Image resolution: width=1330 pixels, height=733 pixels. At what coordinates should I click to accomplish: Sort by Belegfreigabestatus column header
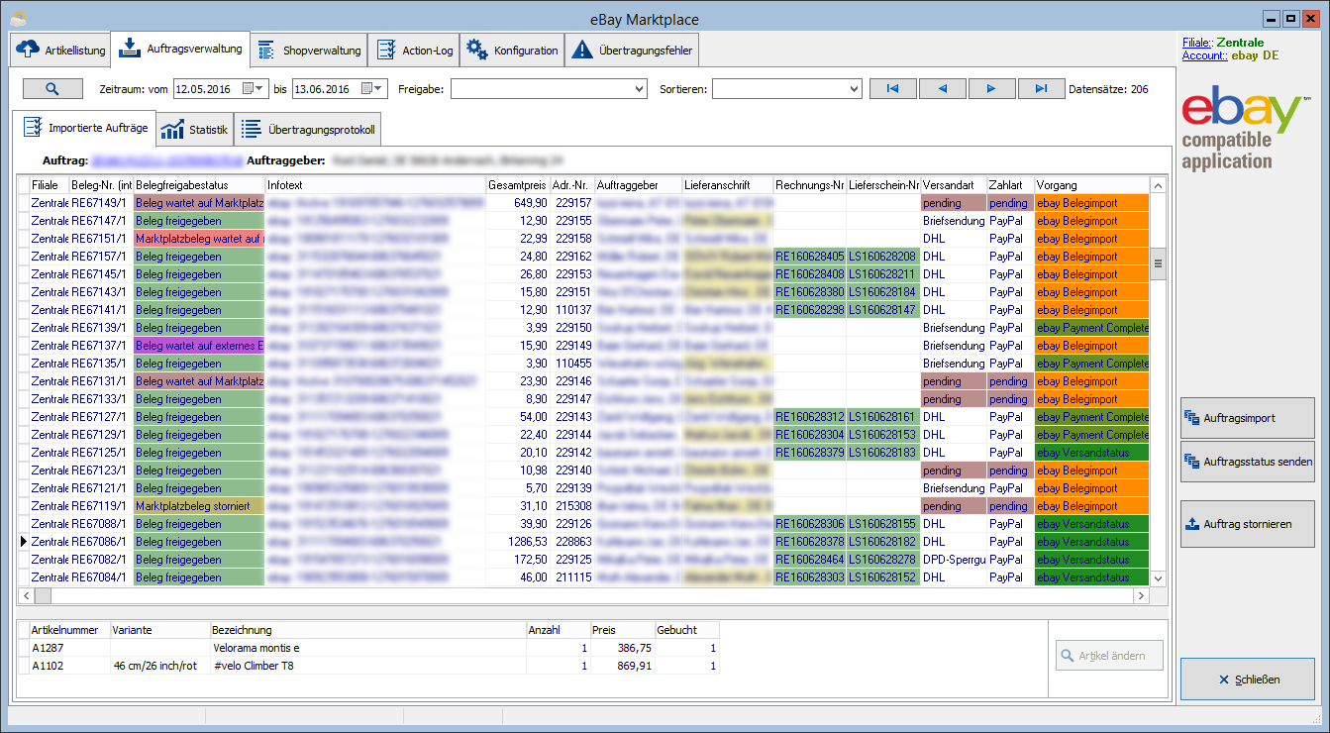(198, 185)
